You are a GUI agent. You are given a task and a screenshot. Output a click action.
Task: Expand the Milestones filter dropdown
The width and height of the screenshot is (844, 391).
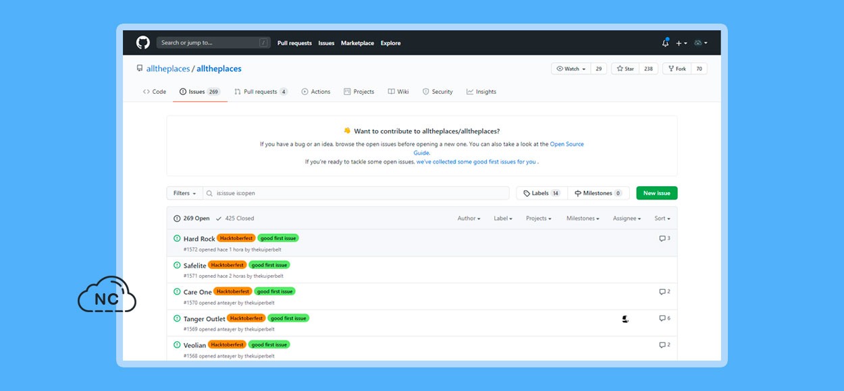[583, 218]
